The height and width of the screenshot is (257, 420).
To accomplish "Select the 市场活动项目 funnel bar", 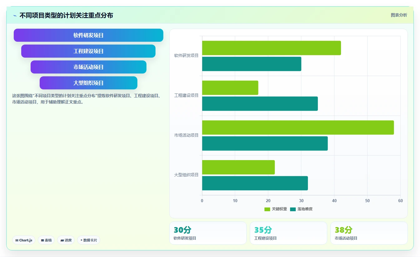I will pos(88,67).
